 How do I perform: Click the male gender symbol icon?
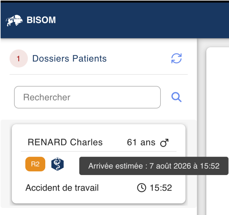tap(164, 143)
